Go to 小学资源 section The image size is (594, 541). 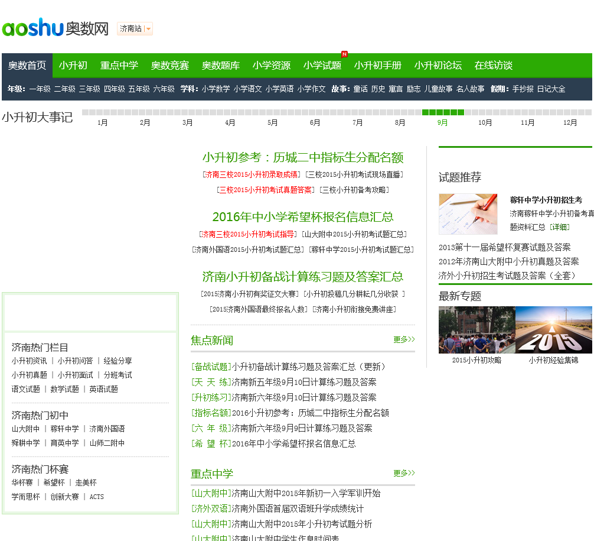click(x=271, y=65)
